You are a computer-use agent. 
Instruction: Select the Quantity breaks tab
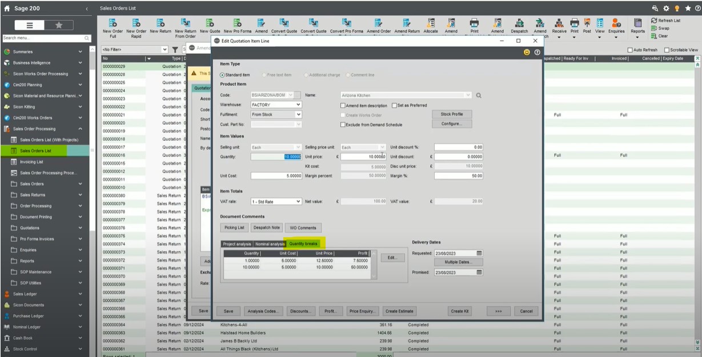pyautogui.click(x=303, y=244)
